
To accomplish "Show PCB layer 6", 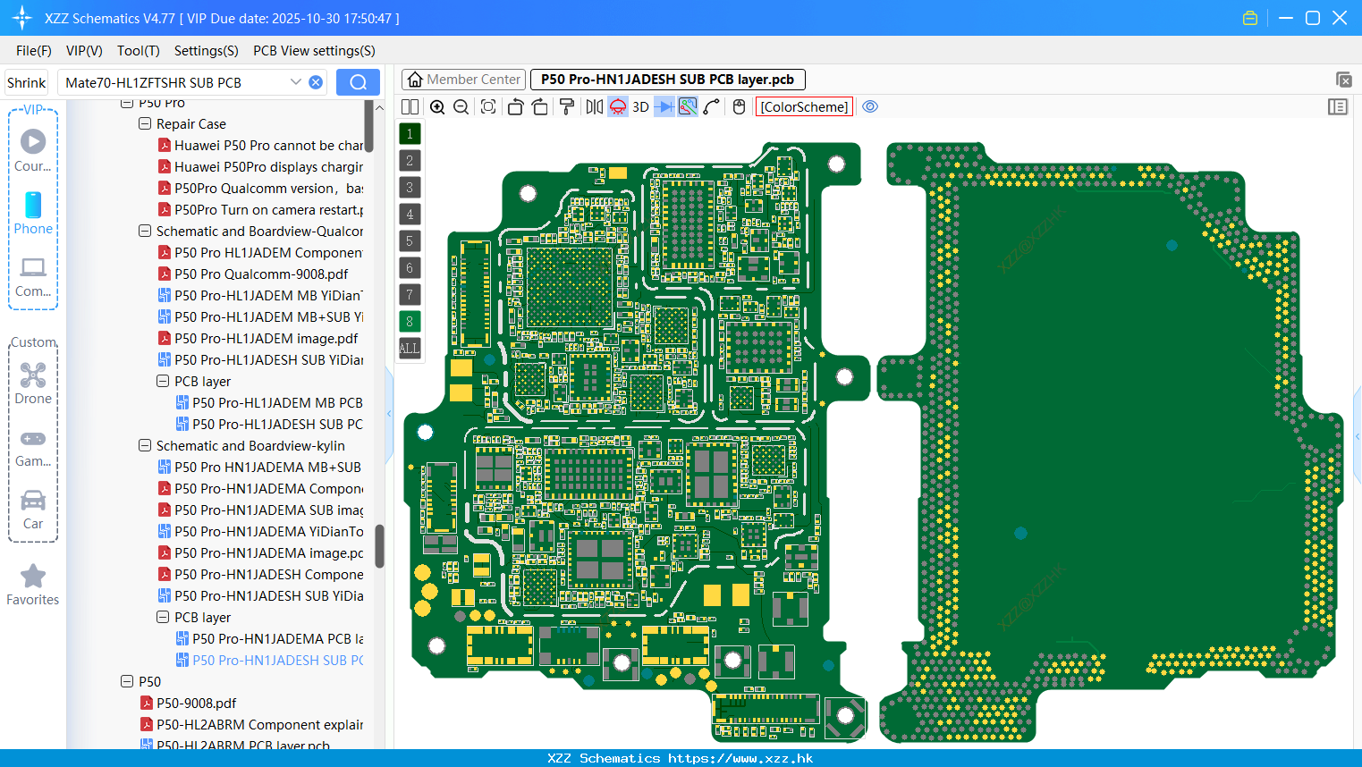I will click(x=410, y=268).
